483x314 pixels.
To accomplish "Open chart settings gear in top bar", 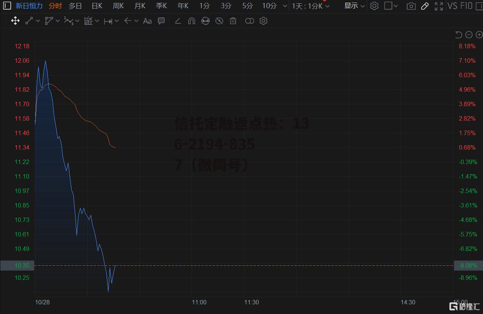I will coord(375,6).
